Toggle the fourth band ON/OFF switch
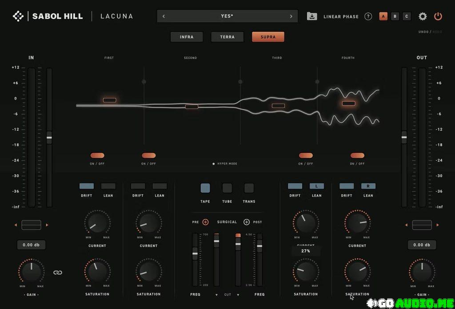 [x=357, y=155]
